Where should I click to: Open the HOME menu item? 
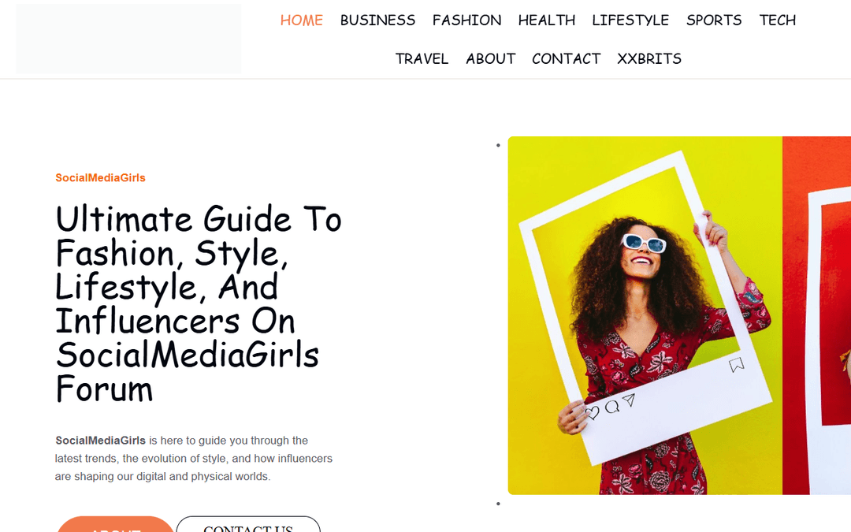[301, 20]
